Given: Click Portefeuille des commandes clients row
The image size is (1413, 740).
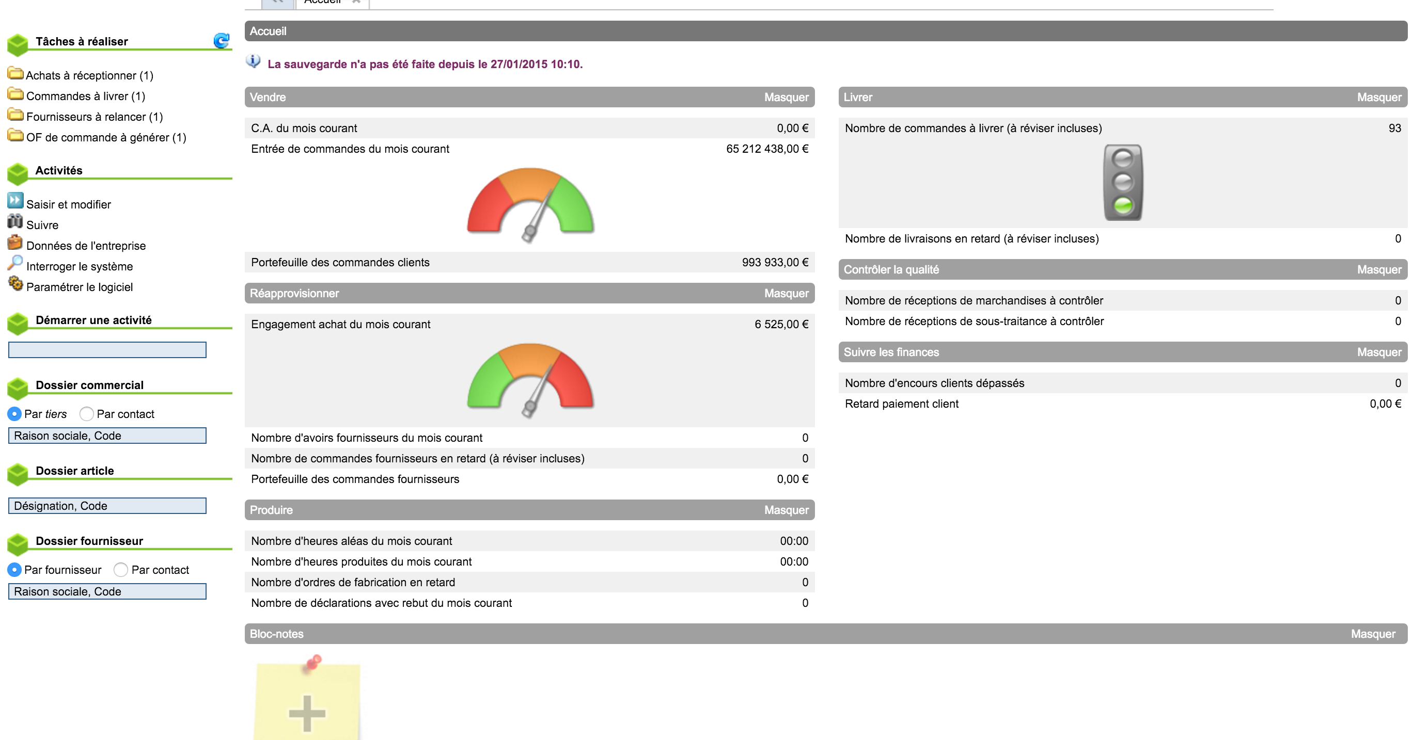Looking at the screenshot, I should pos(530,262).
